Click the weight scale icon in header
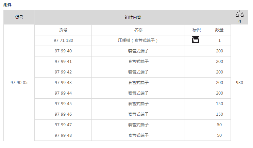Image resolution: width=253 pixels, height=148 pixels. [240, 14]
